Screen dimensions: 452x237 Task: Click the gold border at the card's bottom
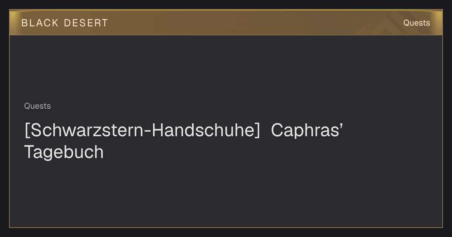226,227
